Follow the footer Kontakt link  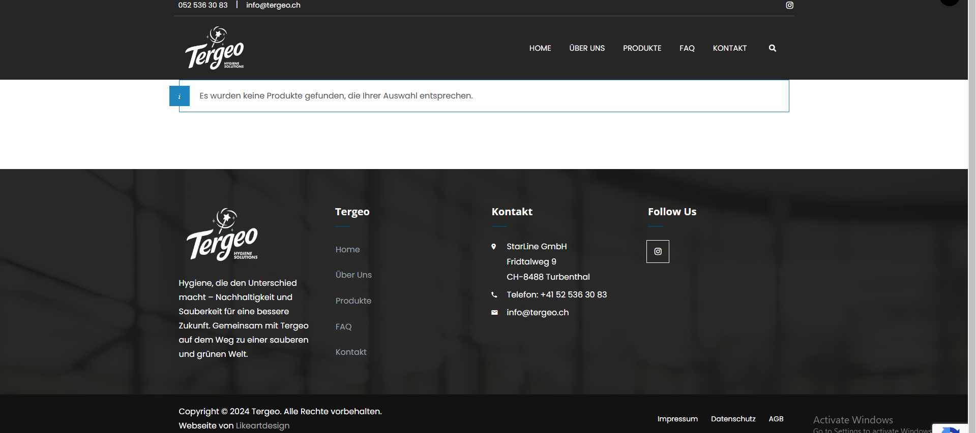coord(351,352)
